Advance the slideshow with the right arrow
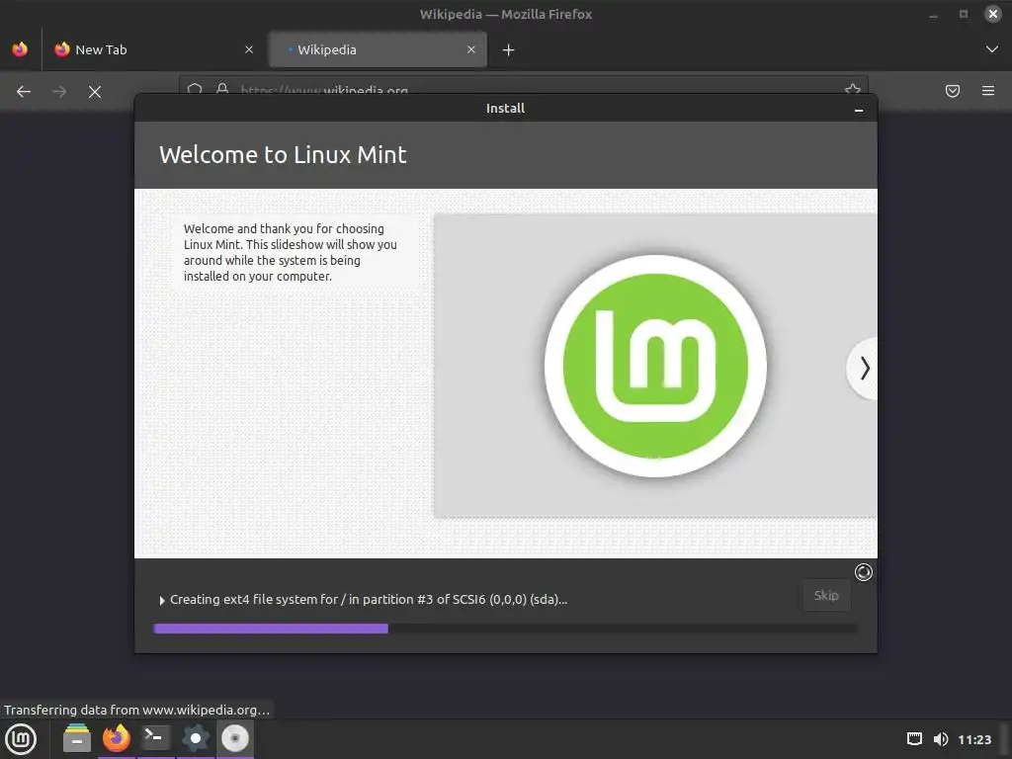Viewport: 1012px width, 759px height. point(864,368)
